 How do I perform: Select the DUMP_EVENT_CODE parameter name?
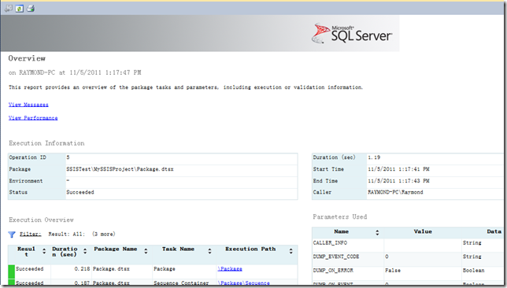(336, 257)
